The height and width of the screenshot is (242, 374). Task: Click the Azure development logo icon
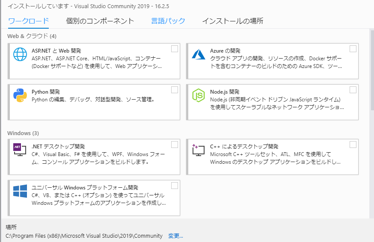coord(199,54)
